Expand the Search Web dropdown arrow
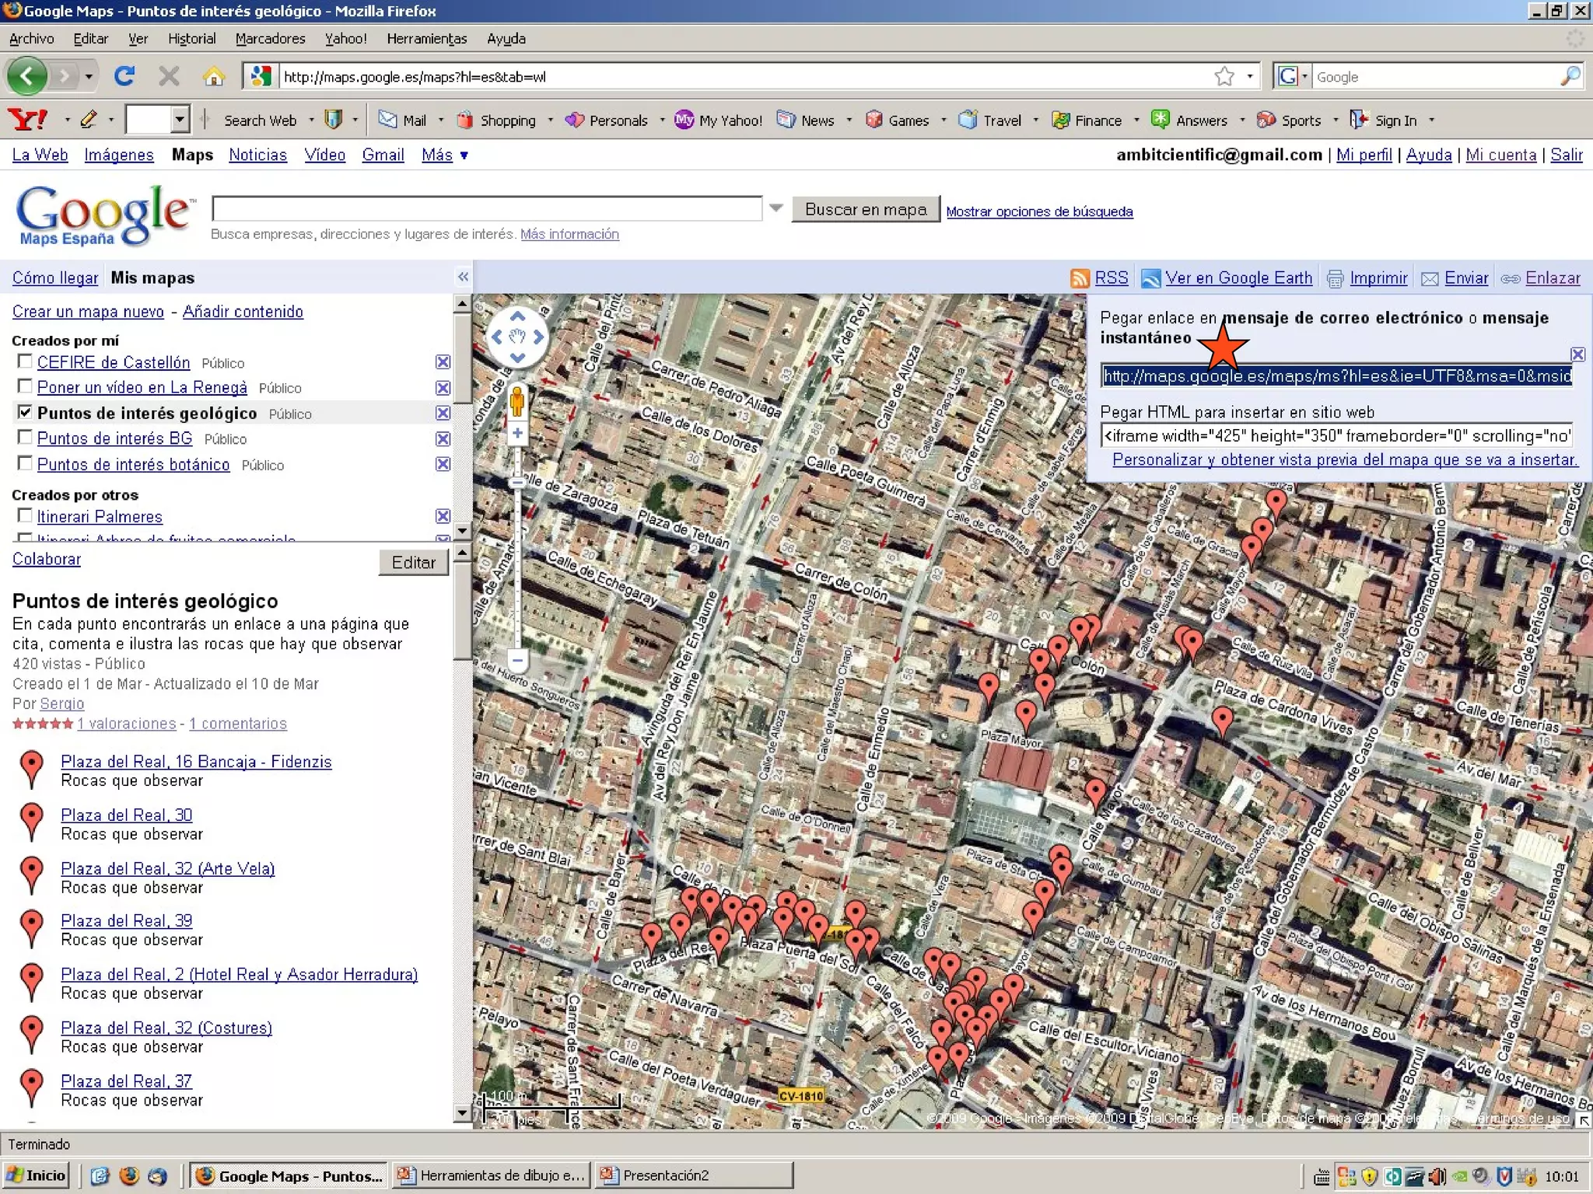Image resolution: width=1593 pixels, height=1194 pixels. pyautogui.click(x=311, y=120)
